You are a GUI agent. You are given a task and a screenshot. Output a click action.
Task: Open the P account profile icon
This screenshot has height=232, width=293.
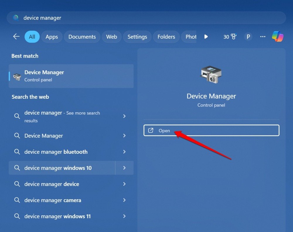click(248, 37)
